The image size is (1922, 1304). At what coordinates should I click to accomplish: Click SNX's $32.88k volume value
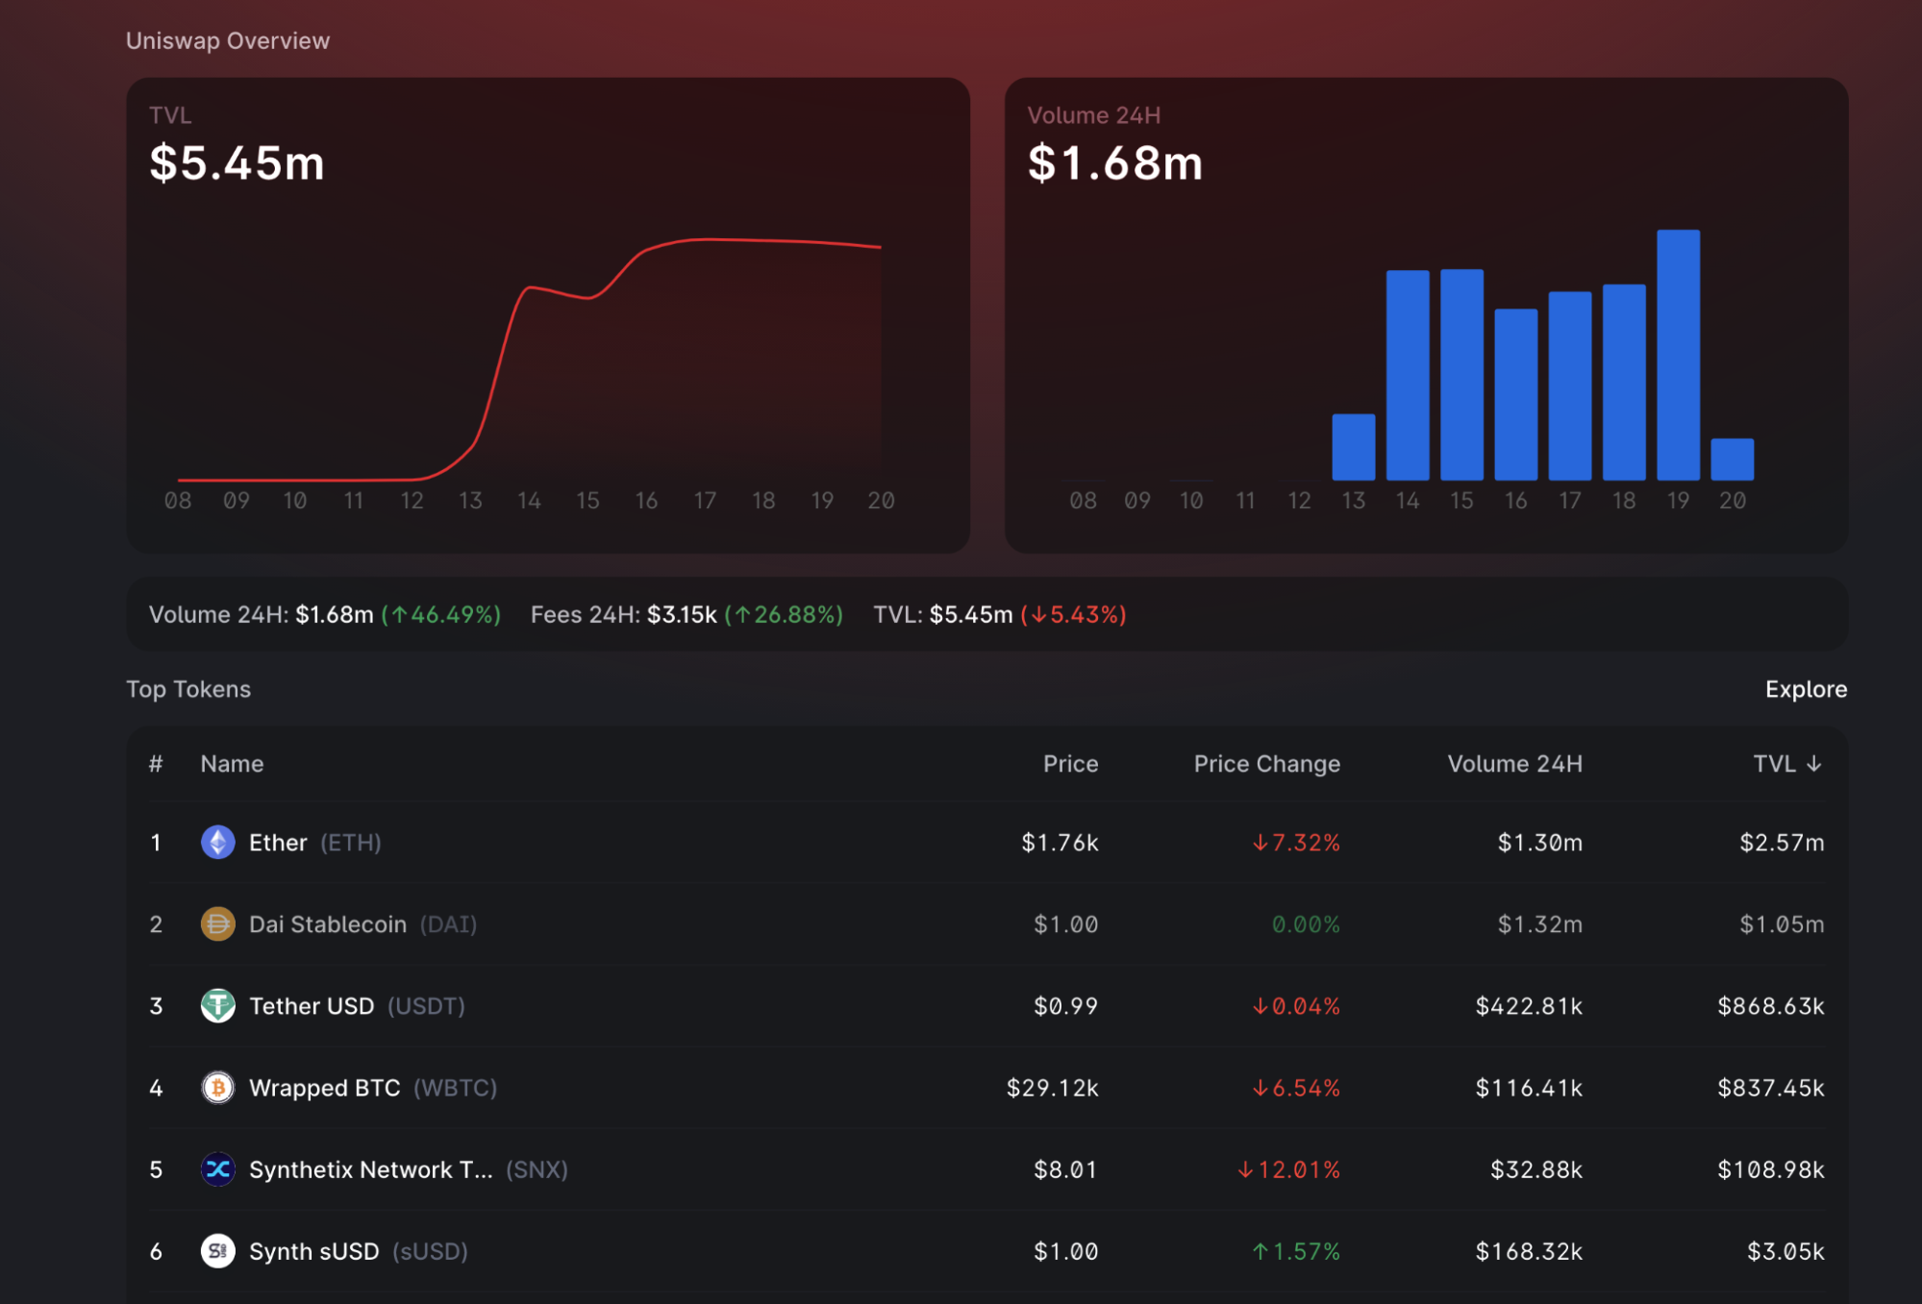[x=1536, y=1169]
